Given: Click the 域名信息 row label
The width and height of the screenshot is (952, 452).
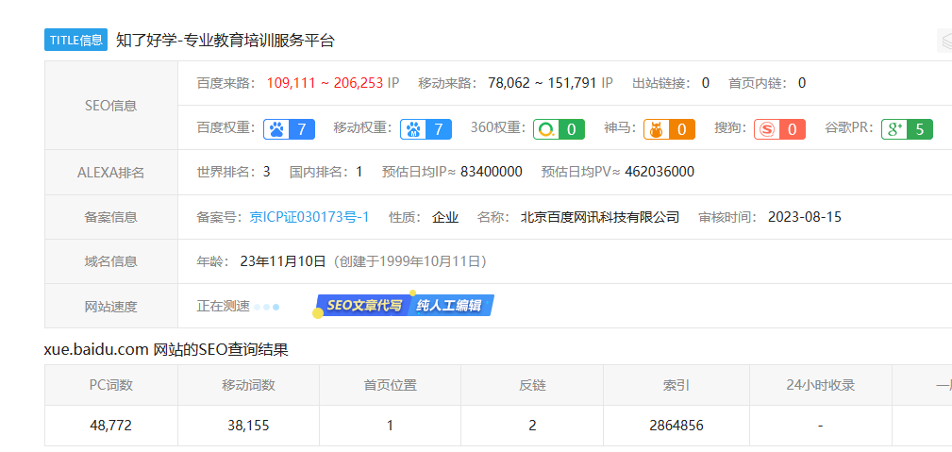Looking at the screenshot, I should (x=111, y=261).
